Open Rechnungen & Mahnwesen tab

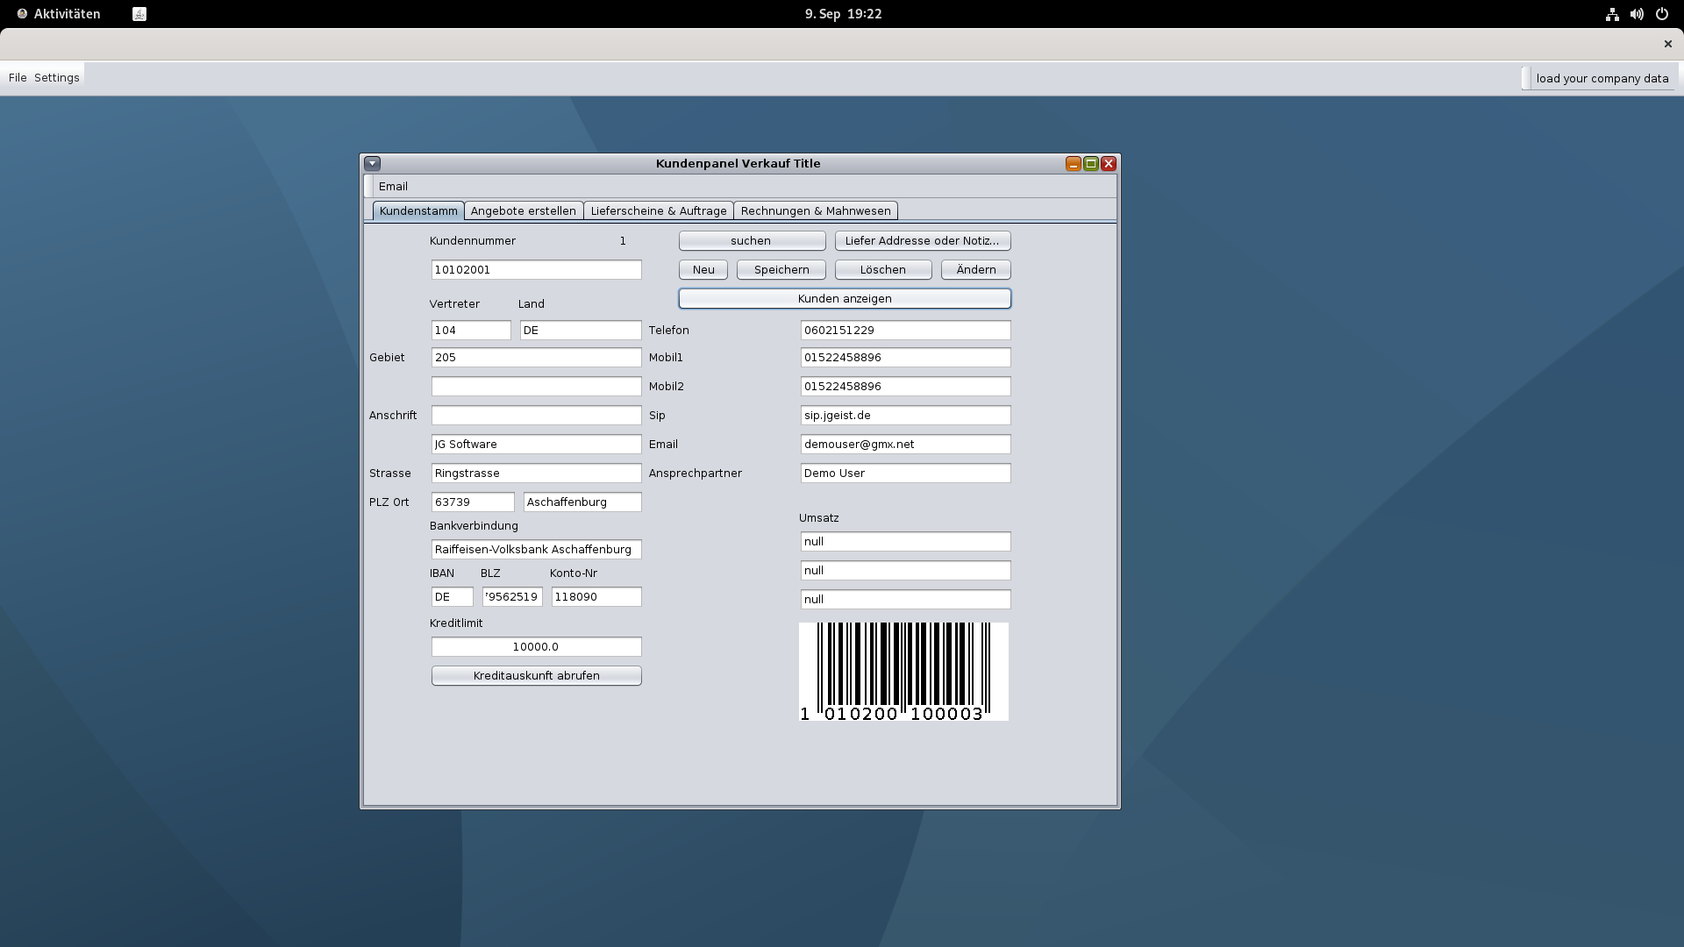coord(815,210)
